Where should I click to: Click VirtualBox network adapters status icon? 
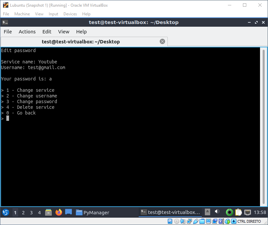pyautogui.click(x=189, y=221)
